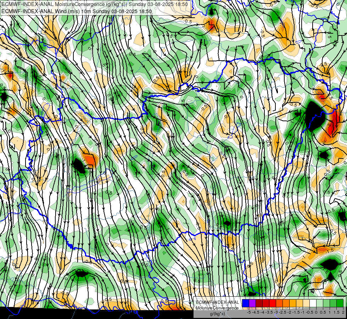Viewport: 347px width, 319px height.
Task: Click the legend swatch between -4.5 and -4
Action: pos(259,303)
